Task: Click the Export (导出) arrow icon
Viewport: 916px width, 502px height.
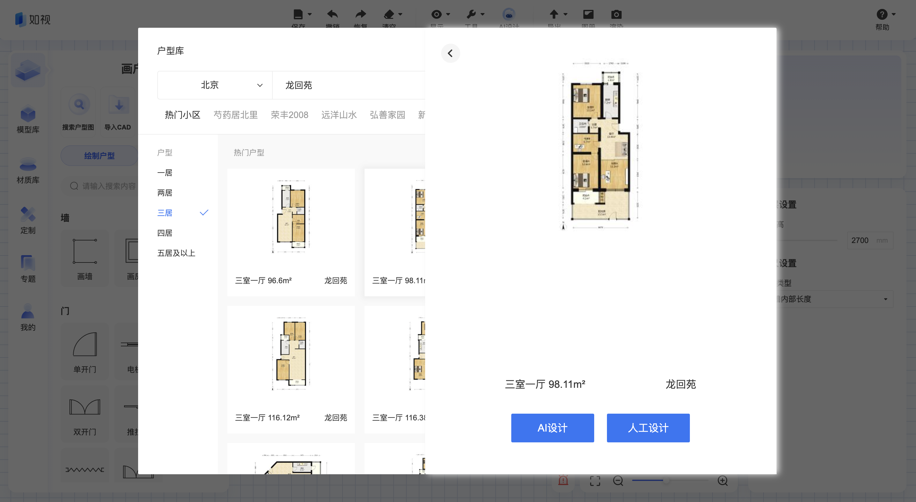Action: pos(554,15)
